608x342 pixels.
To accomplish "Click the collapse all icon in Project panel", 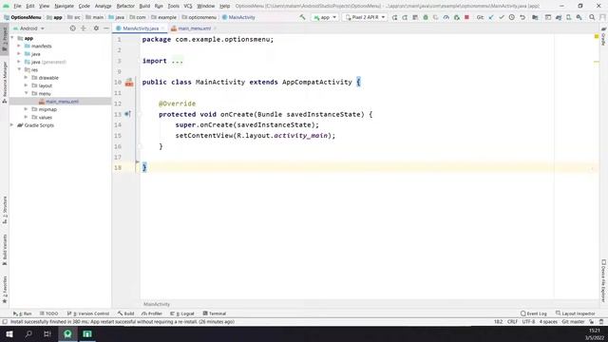I will pos(84,28).
